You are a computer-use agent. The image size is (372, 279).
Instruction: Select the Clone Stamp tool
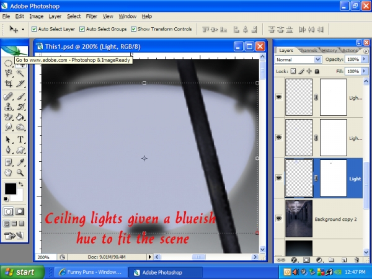coord(8,107)
